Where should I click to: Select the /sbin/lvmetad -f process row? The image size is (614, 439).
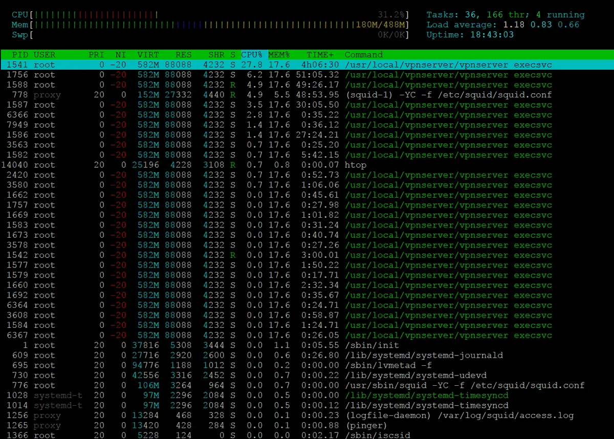pyautogui.click(x=307, y=365)
